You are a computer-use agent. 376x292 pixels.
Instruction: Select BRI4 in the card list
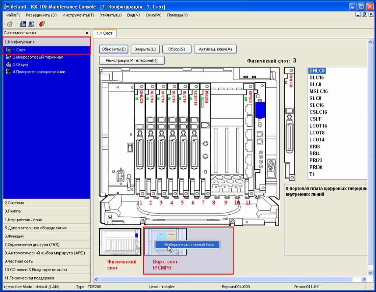point(314,154)
